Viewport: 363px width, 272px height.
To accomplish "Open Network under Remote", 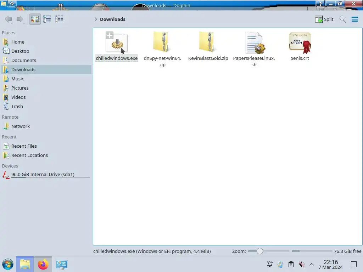I will [x=46, y=126].
